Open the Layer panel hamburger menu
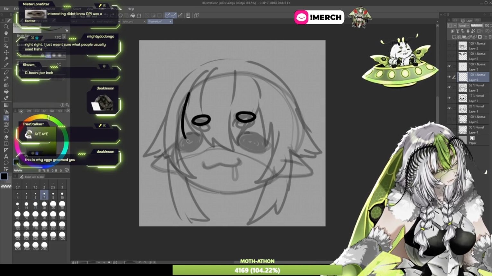 (x=449, y=21)
